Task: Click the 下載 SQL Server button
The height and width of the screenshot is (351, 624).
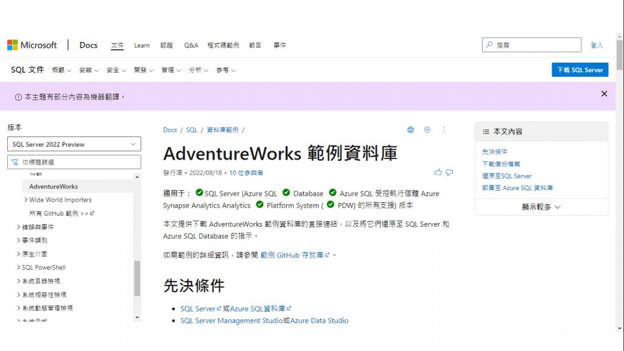Action: pos(580,69)
